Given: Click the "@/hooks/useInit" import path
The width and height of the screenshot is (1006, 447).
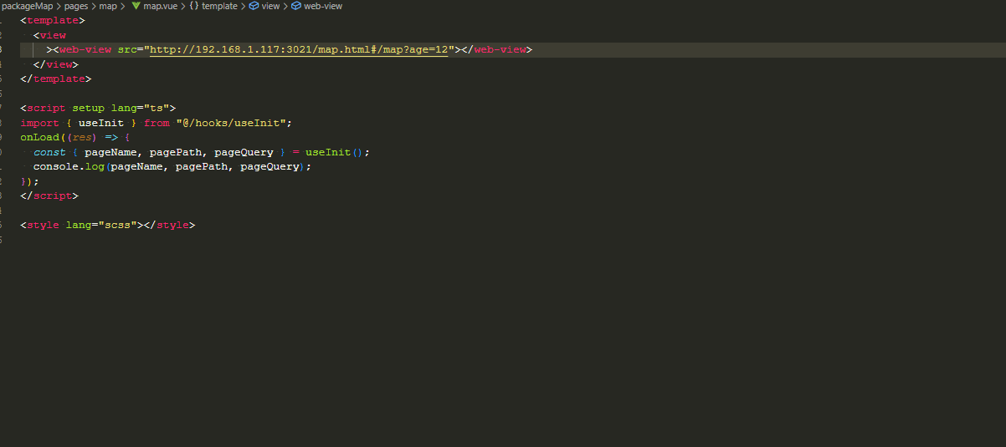Looking at the screenshot, I should [x=233, y=123].
